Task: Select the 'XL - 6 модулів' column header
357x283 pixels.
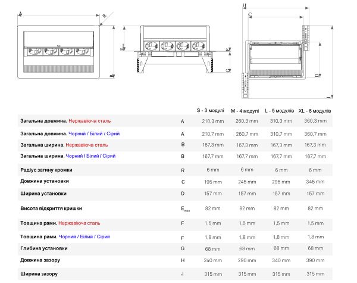Action: [314, 110]
